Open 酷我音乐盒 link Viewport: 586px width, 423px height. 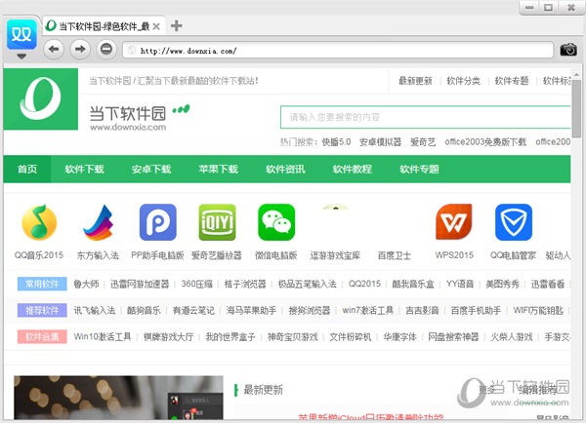(x=413, y=285)
